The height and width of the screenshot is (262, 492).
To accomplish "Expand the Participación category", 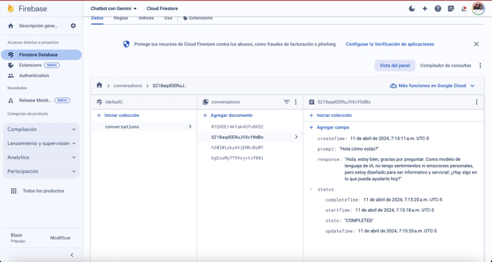I will 41,172.
